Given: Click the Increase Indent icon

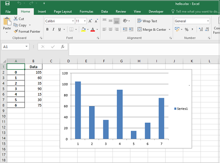Looking at the screenshot, I should point(131,30).
